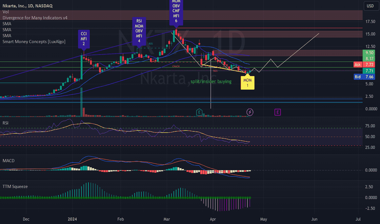Select the split/insider buying annotation text
The height and width of the screenshot is (224, 380).
pyautogui.click(x=211, y=81)
